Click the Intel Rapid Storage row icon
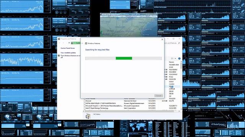Image resolution: width=245 pixels, height=137 pixels. coord(85,108)
